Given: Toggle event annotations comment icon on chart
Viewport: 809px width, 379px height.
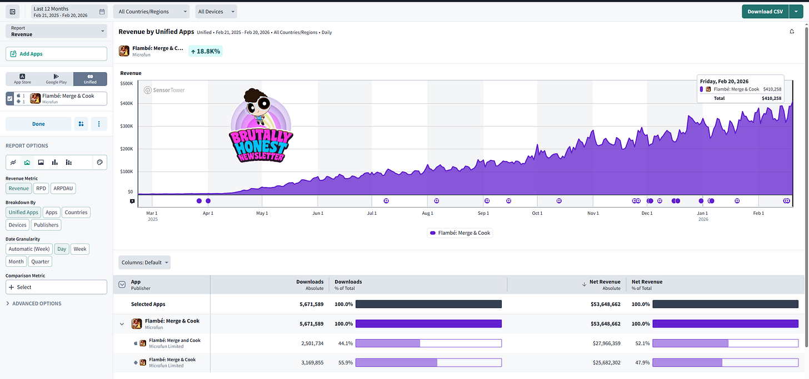Looking at the screenshot, I should pyautogui.click(x=132, y=201).
